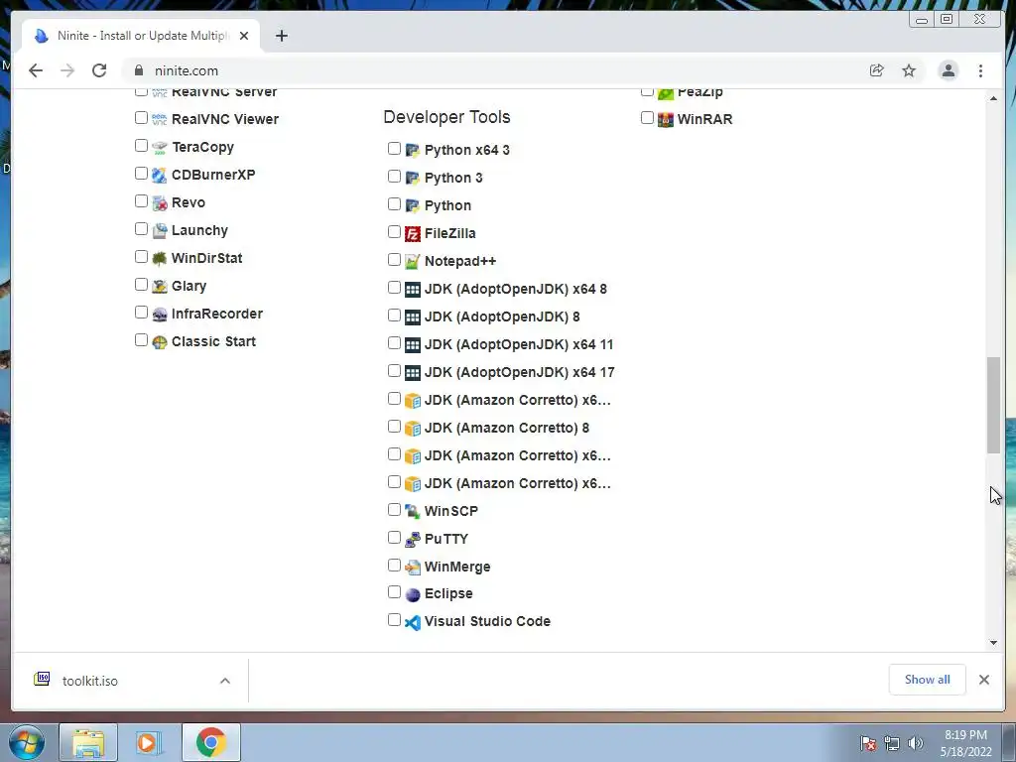Image resolution: width=1016 pixels, height=762 pixels.
Task: Click the WinMerge label
Action: point(457,567)
